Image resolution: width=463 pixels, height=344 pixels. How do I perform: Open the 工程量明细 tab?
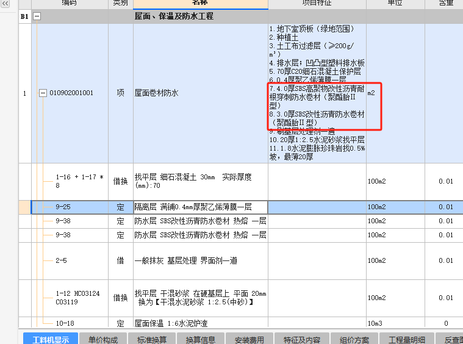(407, 339)
